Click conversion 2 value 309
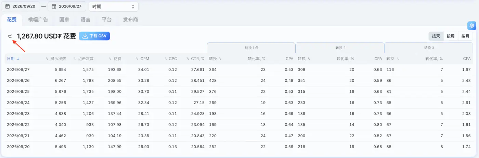The width and height of the screenshot is (479, 158). point(301,70)
